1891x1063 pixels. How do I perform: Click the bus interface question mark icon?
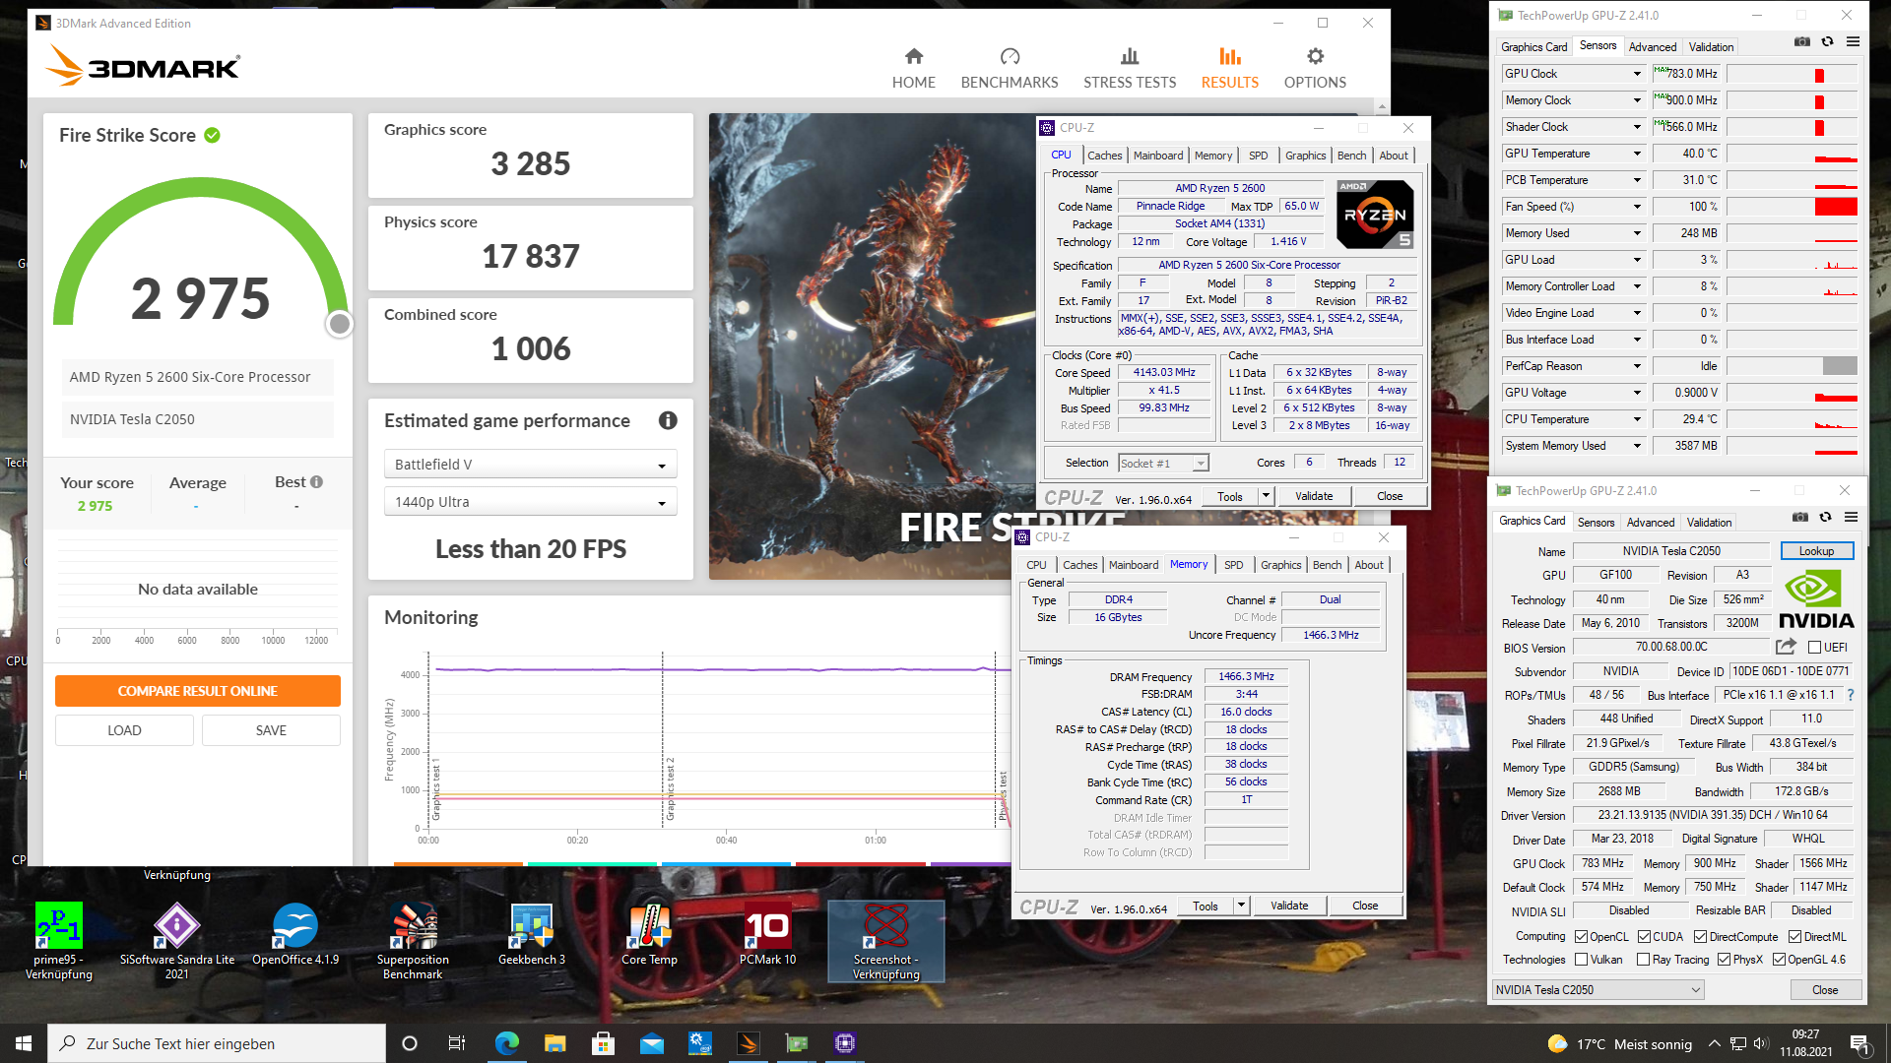[1851, 695]
